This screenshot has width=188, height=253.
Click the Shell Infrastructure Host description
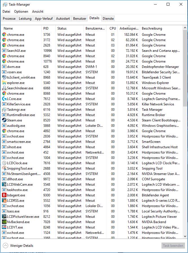point(160,147)
